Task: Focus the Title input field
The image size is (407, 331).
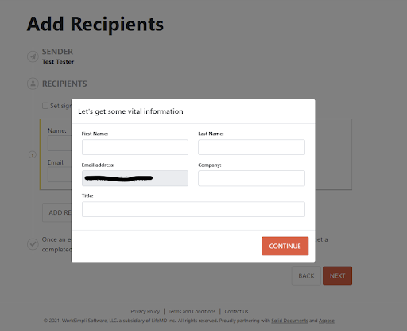Action: click(x=193, y=209)
